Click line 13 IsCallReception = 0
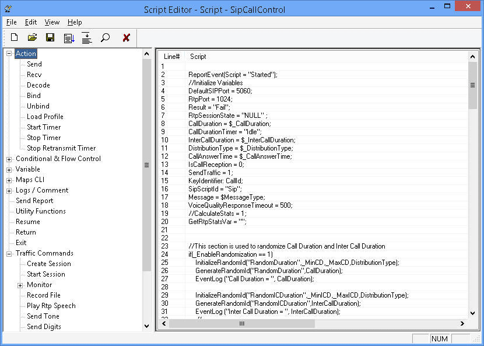The height and width of the screenshot is (346, 484). 216,165
